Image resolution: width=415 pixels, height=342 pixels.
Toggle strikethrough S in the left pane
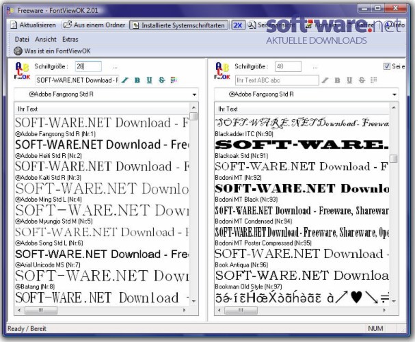click(162, 80)
